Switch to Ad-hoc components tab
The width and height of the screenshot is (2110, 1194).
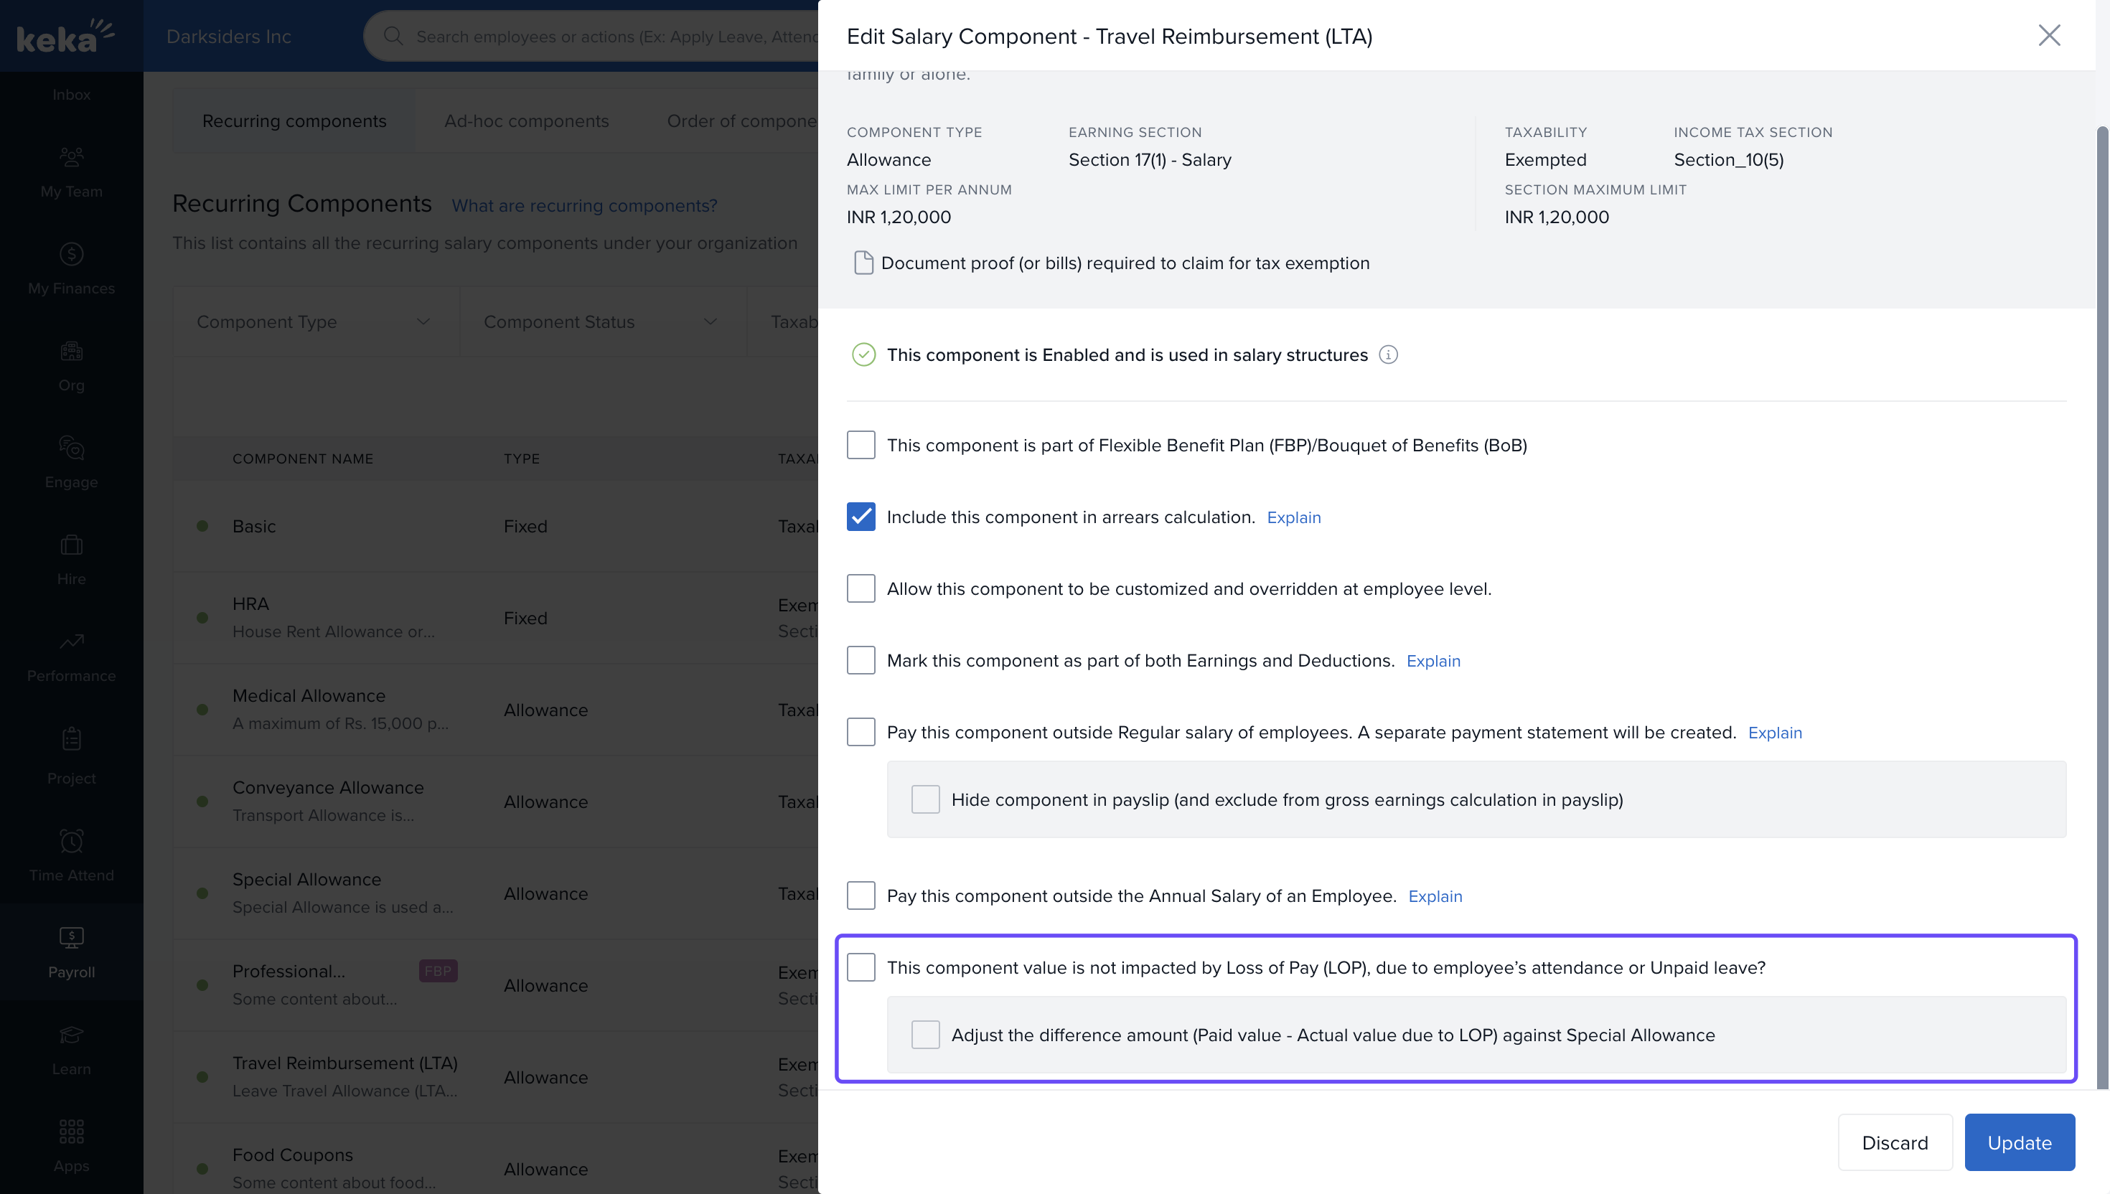point(525,121)
